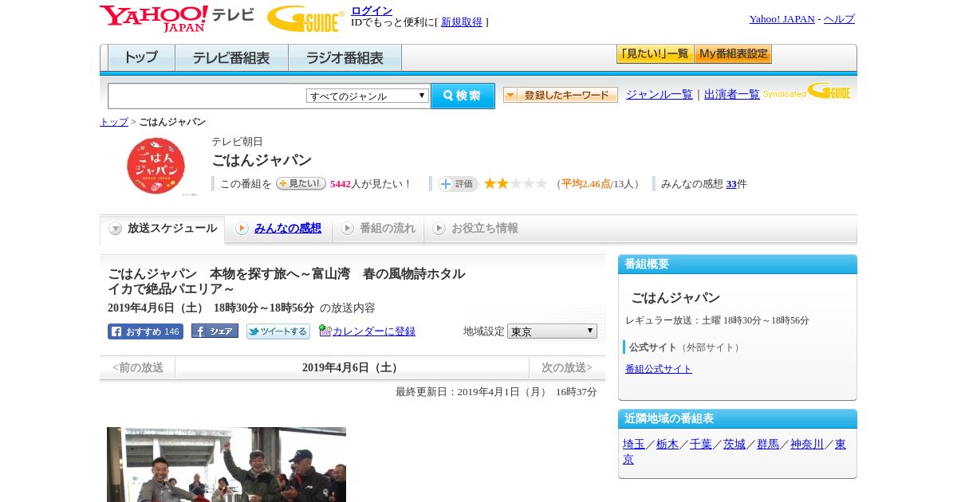Open the 登録したキーワード dropdown button
The image size is (957, 502).
561,95
